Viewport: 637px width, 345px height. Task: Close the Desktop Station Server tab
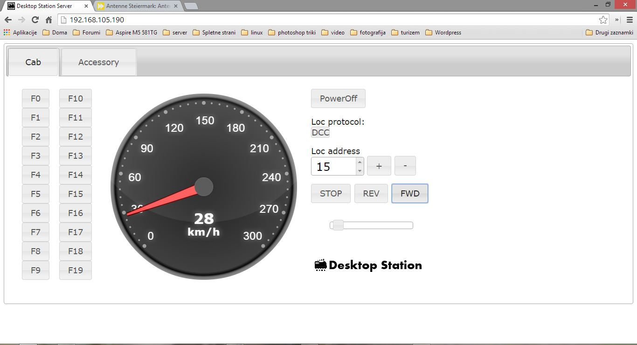click(x=86, y=6)
